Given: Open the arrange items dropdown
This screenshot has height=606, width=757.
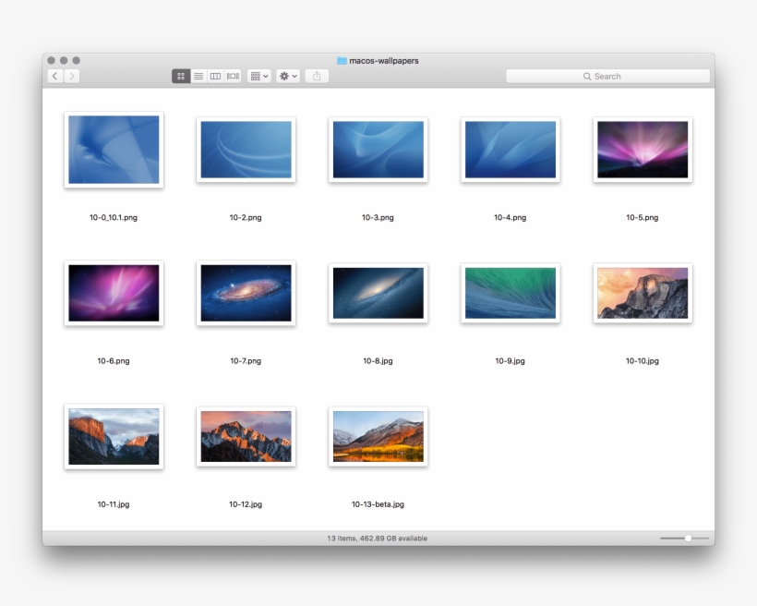Looking at the screenshot, I should click(259, 76).
